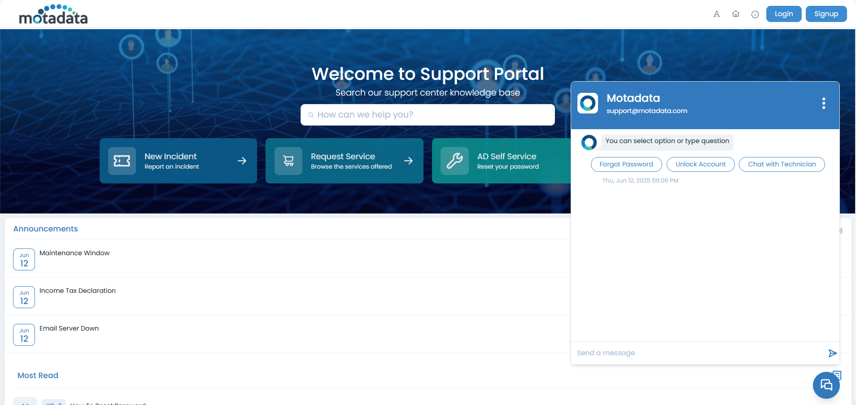Click the Signup button

point(826,14)
